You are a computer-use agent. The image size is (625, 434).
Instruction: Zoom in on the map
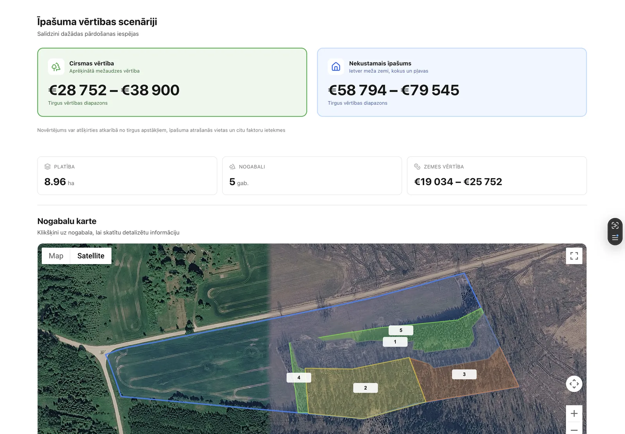pyautogui.click(x=574, y=414)
